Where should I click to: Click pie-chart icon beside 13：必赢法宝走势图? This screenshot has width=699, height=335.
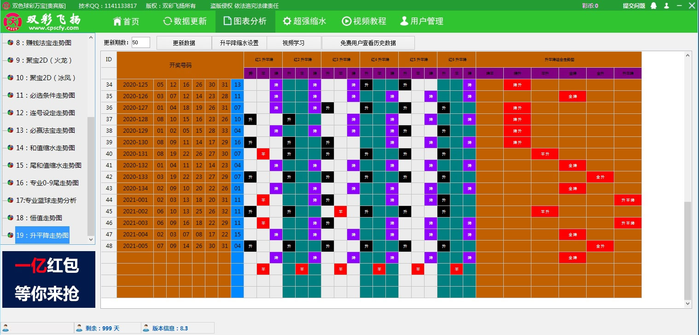(10, 130)
